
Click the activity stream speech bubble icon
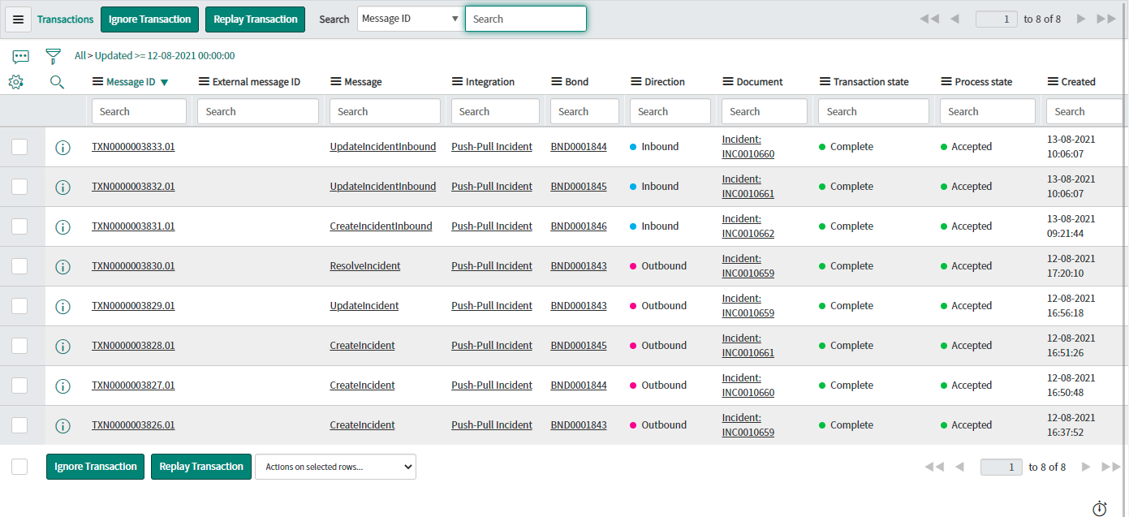click(x=21, y=56)
